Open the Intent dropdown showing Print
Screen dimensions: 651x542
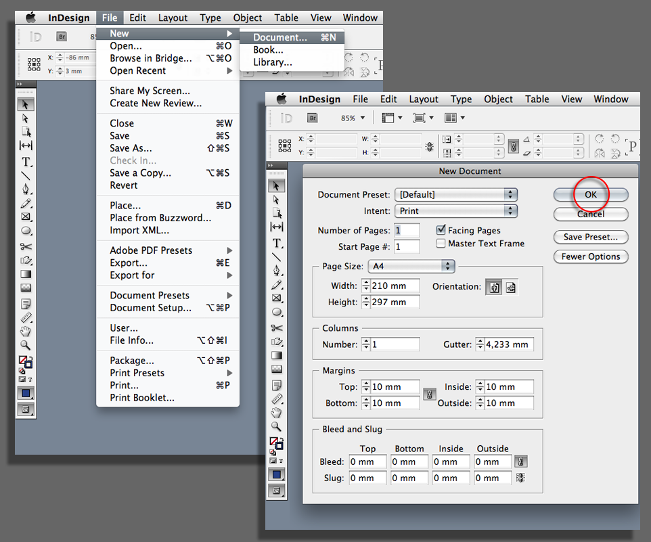[x=456, y=211]
